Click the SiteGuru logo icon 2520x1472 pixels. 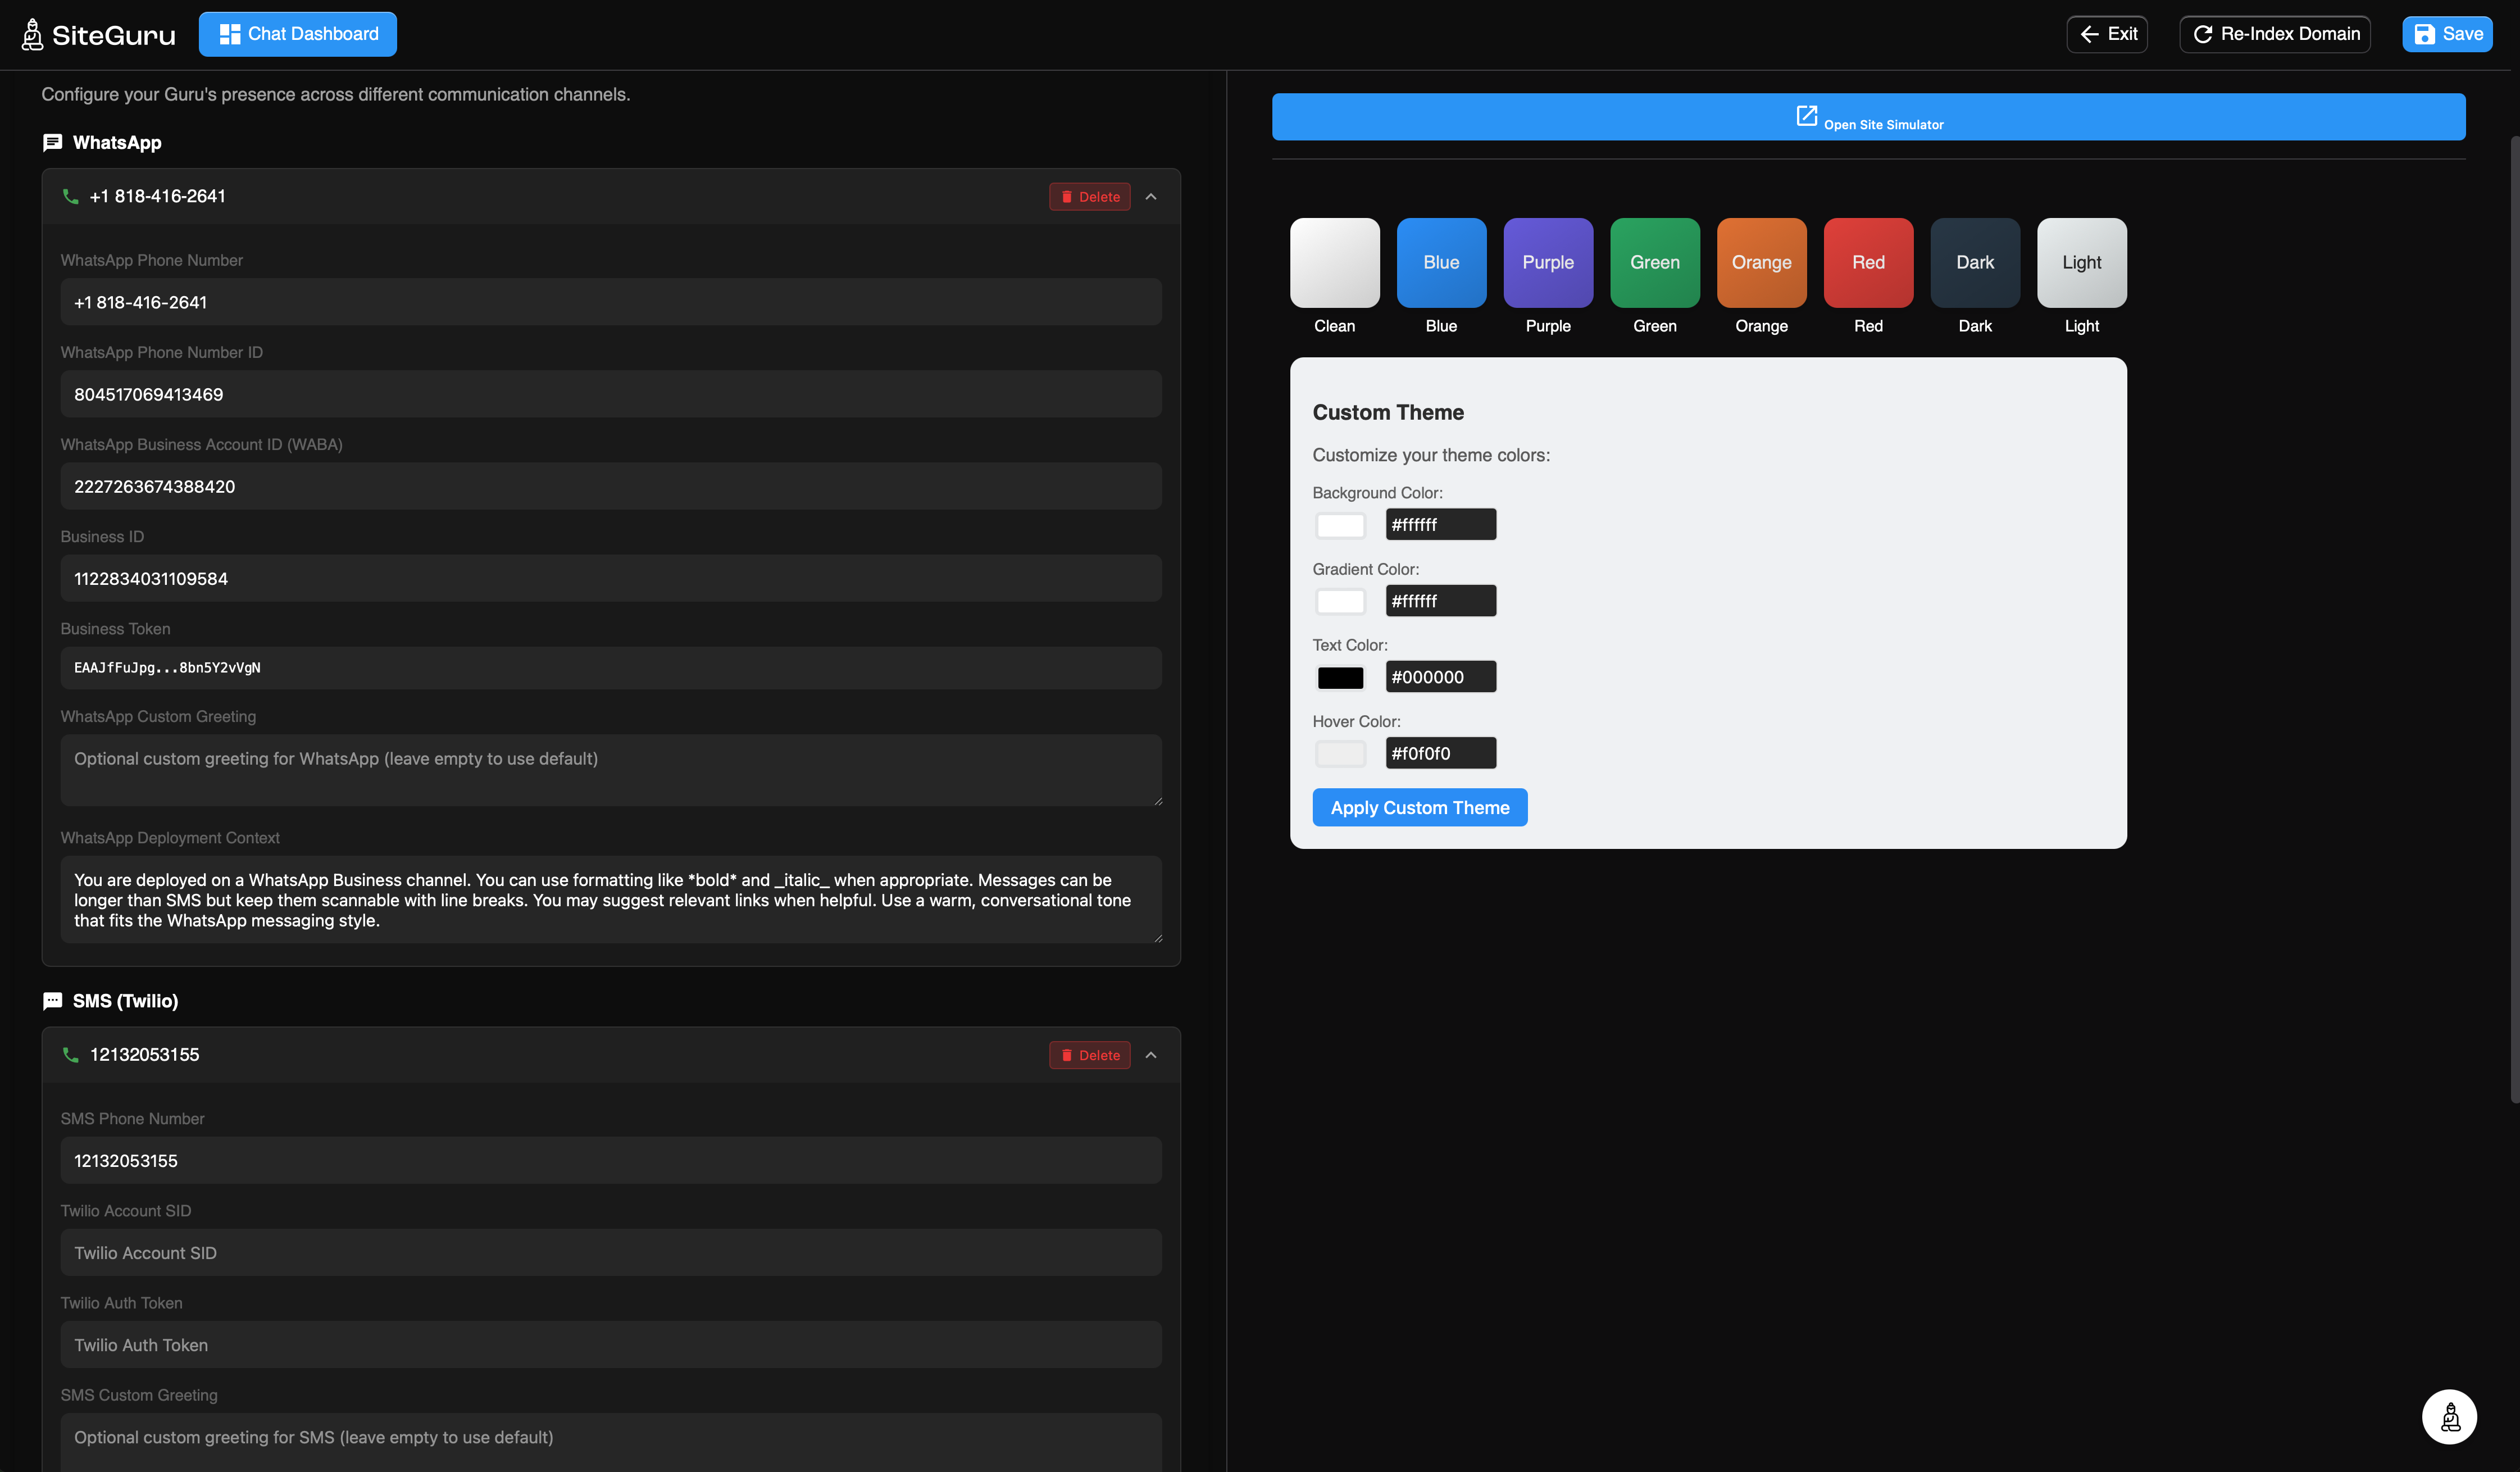33,34
